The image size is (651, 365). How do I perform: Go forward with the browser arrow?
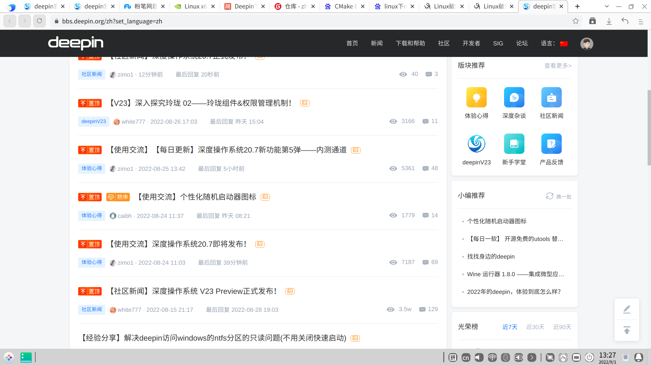point(24,21)
